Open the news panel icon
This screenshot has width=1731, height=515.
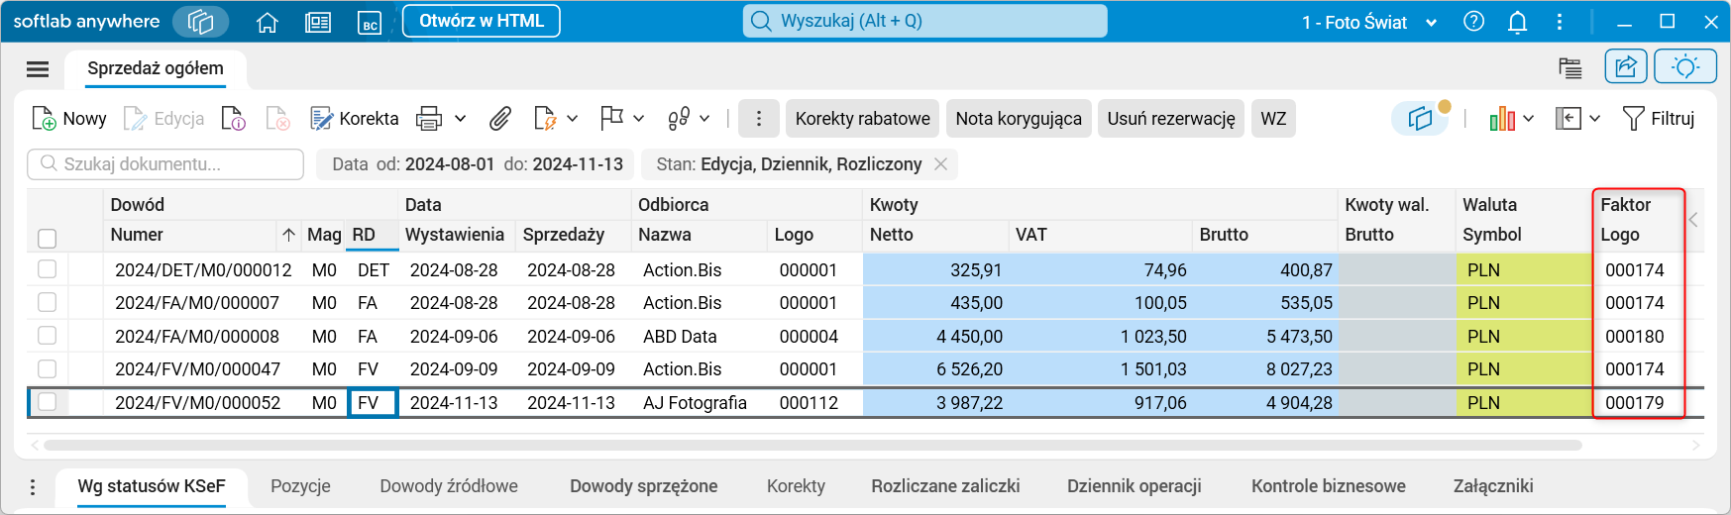[x=318, y=23]
